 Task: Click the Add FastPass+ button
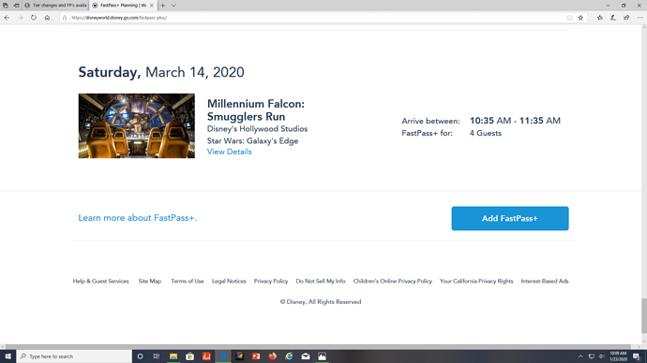pos(510,218)
